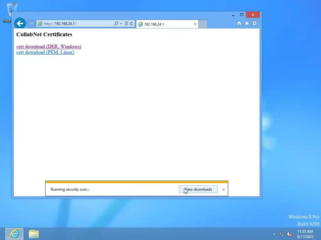Open the Tools gear menu

[x=255, y=23]
